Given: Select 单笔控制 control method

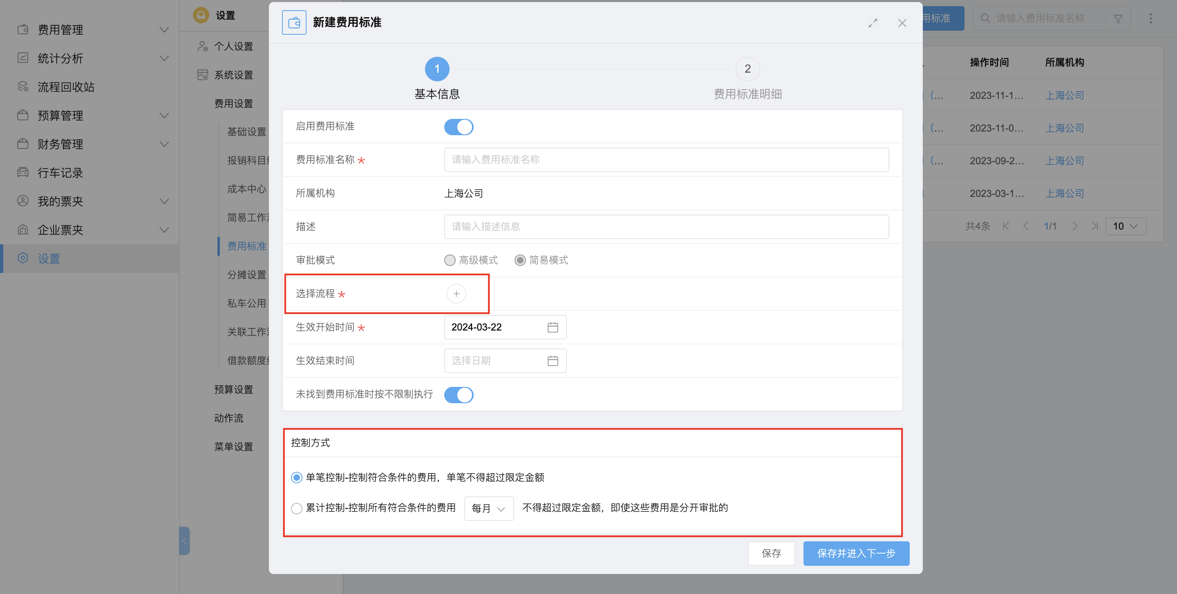Looking at the screenshot, I should point(297,478).
